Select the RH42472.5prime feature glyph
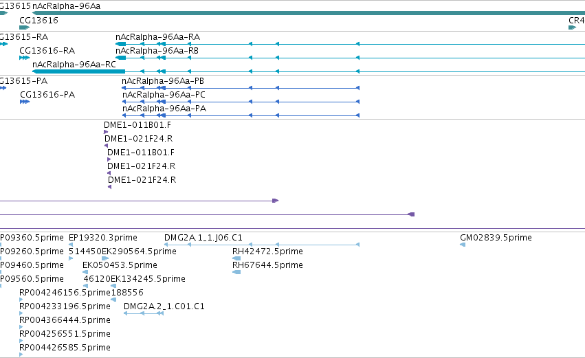 (x=236, y=258)
